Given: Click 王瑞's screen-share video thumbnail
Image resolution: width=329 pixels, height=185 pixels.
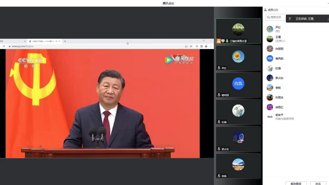Looking at the screenshot, I should pos(238,30).
